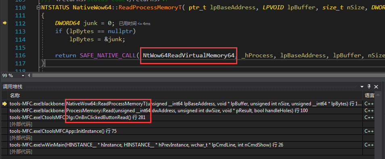The image size is (385, 159).
Task: Click the _hProcess argument on line 116
Action: click(x=257, y=55)
